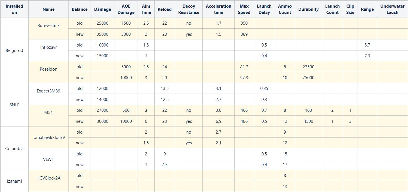The image size is (408, 192).
Task: Click M51 old AOE damage '500'
Action: point(126,110)
